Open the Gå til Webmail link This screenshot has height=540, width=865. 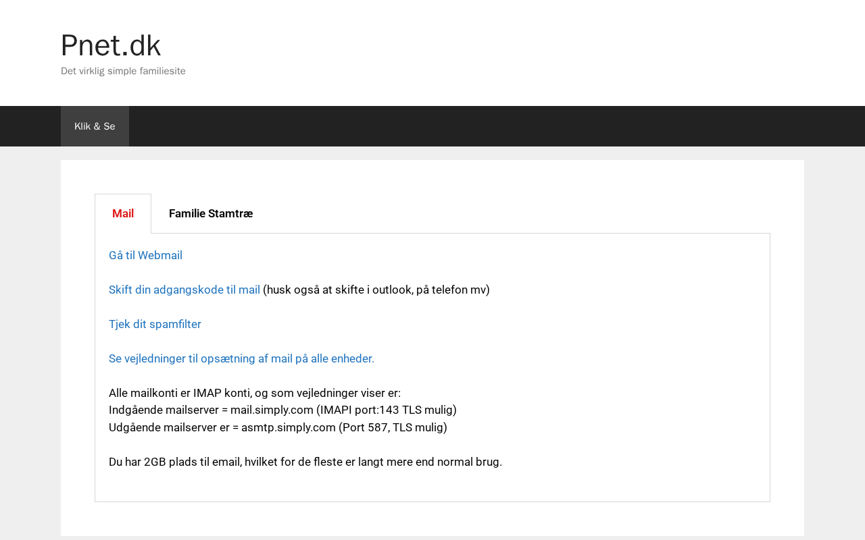[x=145, y=255]
